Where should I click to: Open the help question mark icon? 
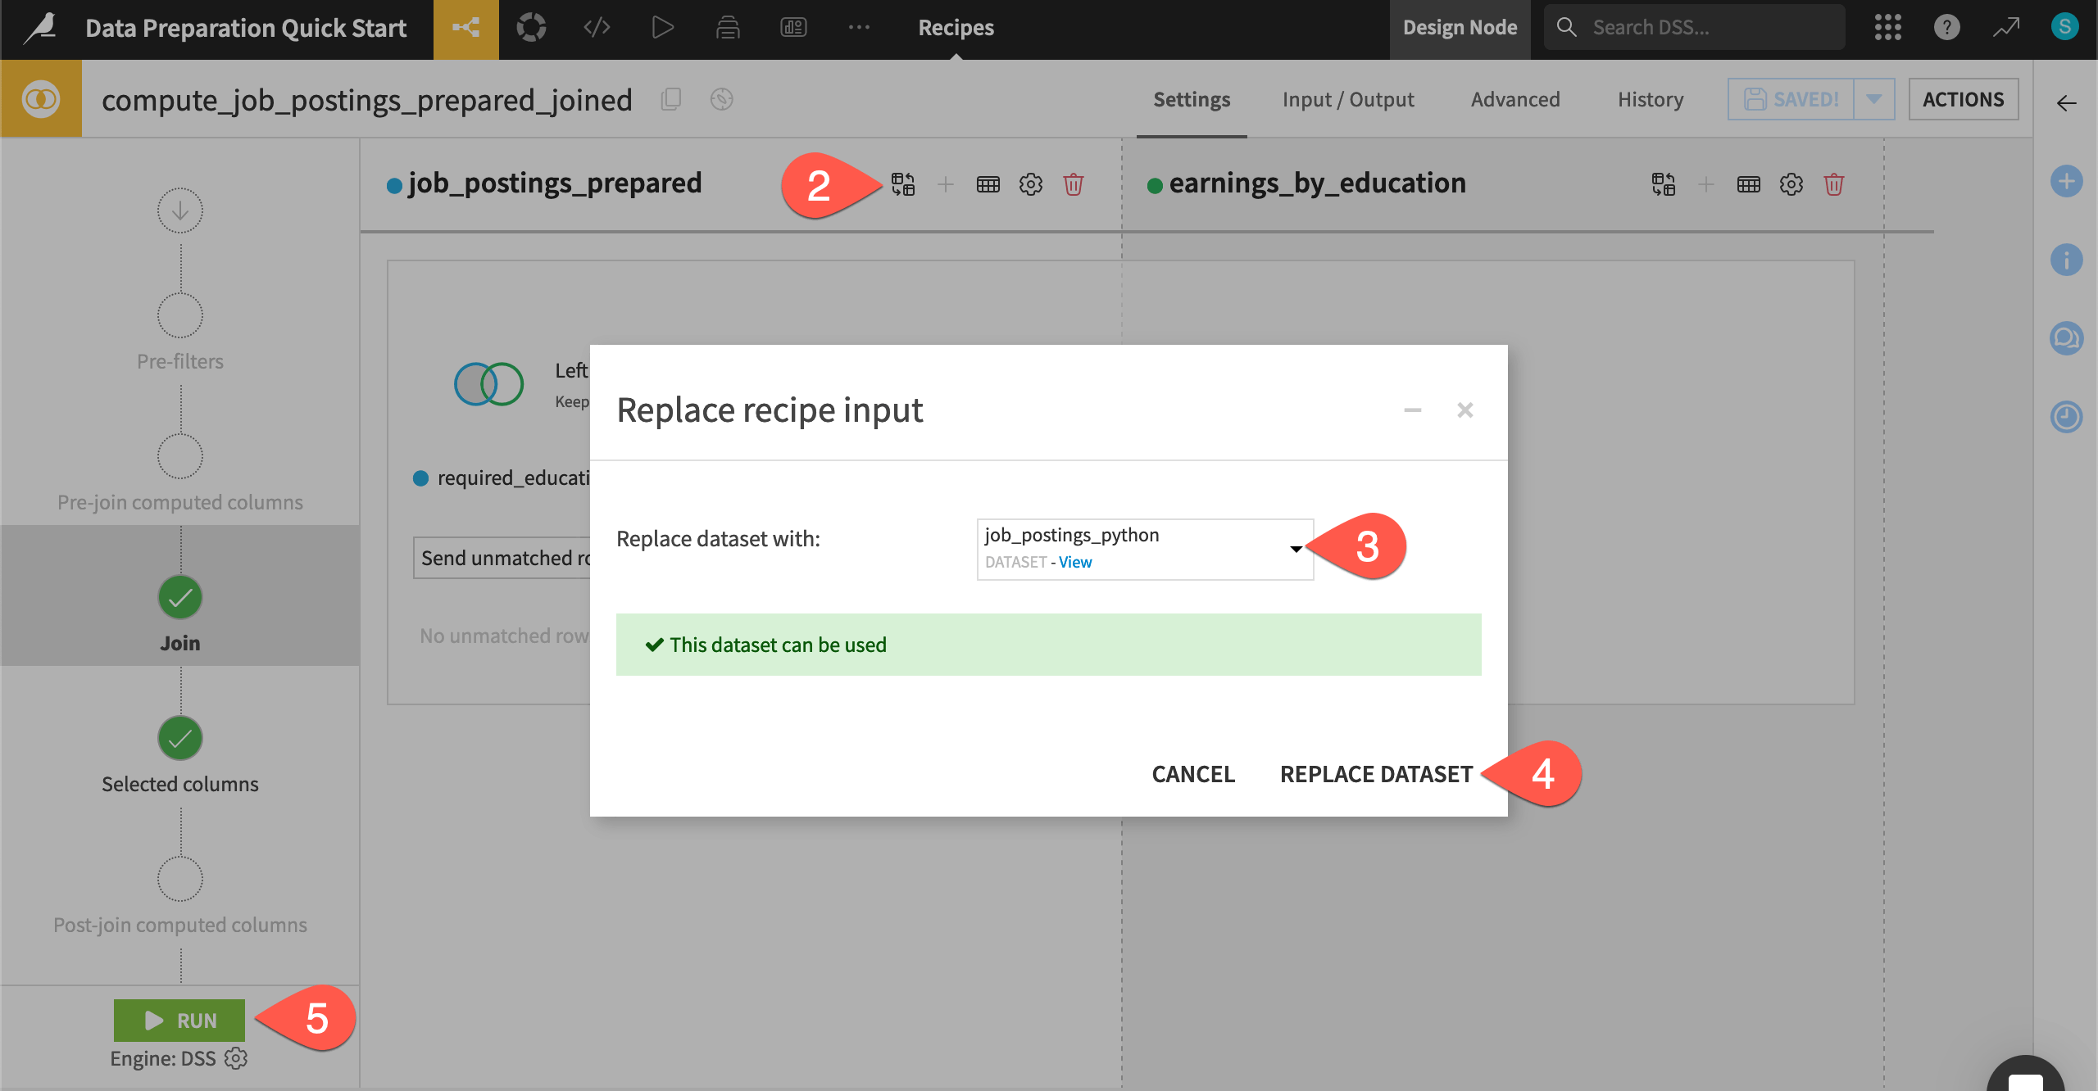(1946, 28)
